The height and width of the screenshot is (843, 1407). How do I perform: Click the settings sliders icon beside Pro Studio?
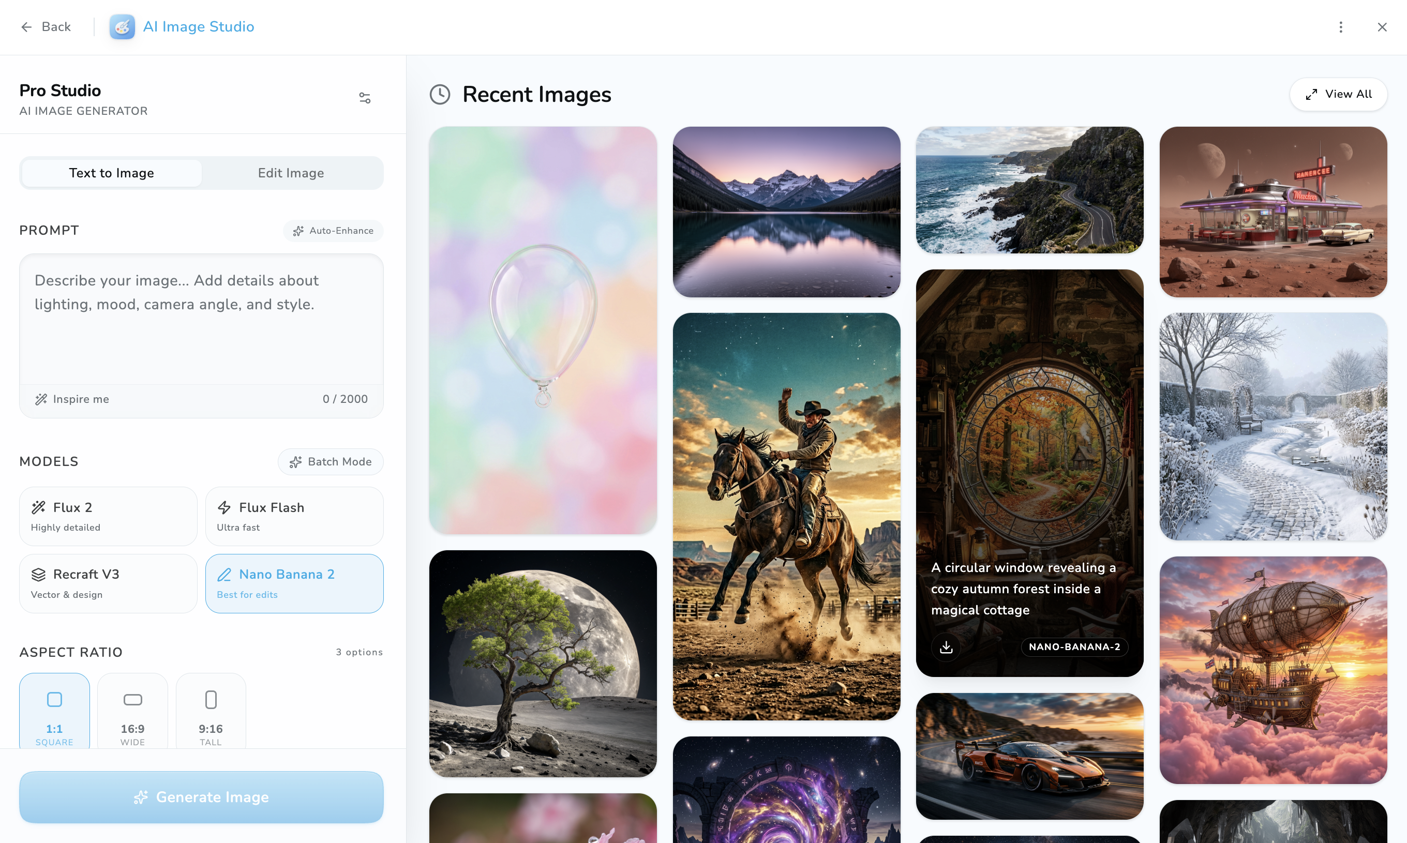[365, 98]
